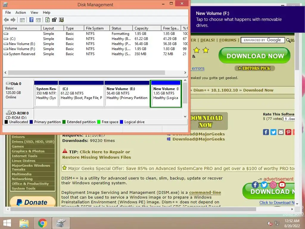Select the CD-ROM 0 label panel

click(18, 114)
